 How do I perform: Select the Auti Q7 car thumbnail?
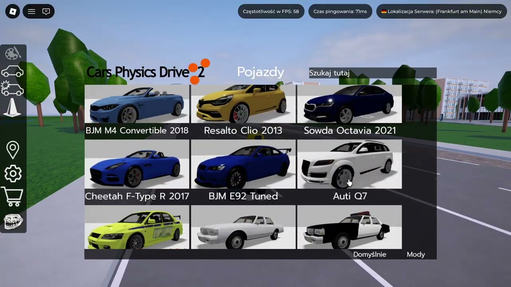(349, 164)
